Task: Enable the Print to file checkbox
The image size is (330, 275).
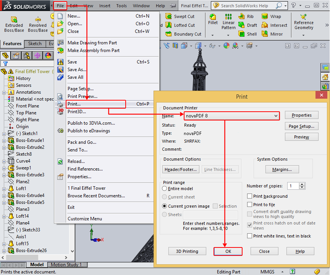Action: click(x=249, y=204)
